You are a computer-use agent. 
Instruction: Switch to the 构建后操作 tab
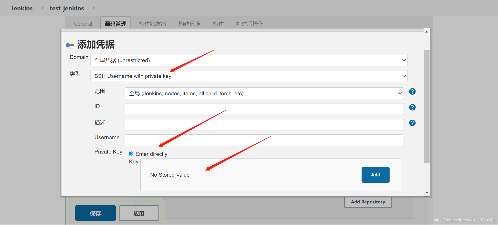click(250, 24)
